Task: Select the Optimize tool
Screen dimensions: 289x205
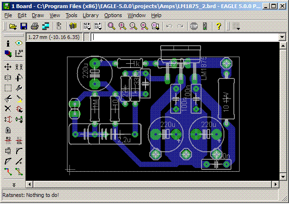Action: point(19,162)
